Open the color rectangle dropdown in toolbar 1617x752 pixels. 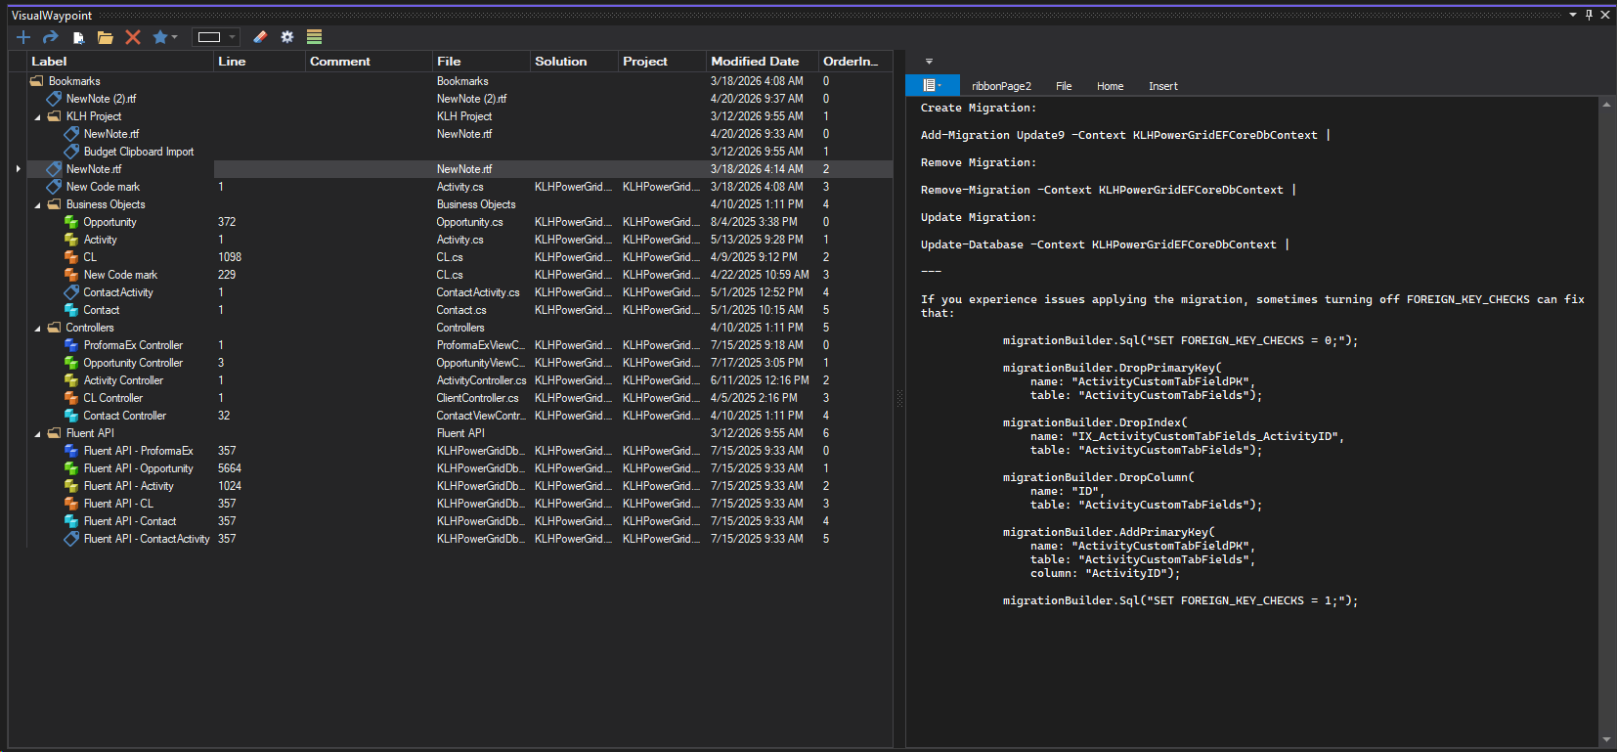(x=232, y=37)
